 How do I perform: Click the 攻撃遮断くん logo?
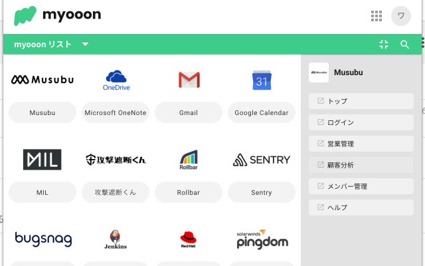[116, 160]
